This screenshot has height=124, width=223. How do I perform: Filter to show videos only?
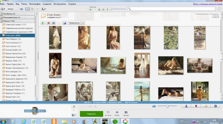click(103, 9)
